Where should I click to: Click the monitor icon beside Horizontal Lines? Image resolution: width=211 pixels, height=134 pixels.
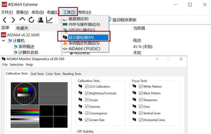pyautogui.click(x=134, y=120)
